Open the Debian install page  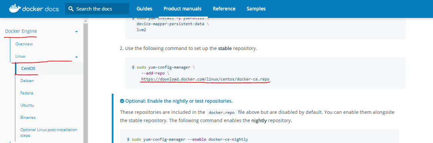[27, 81]
